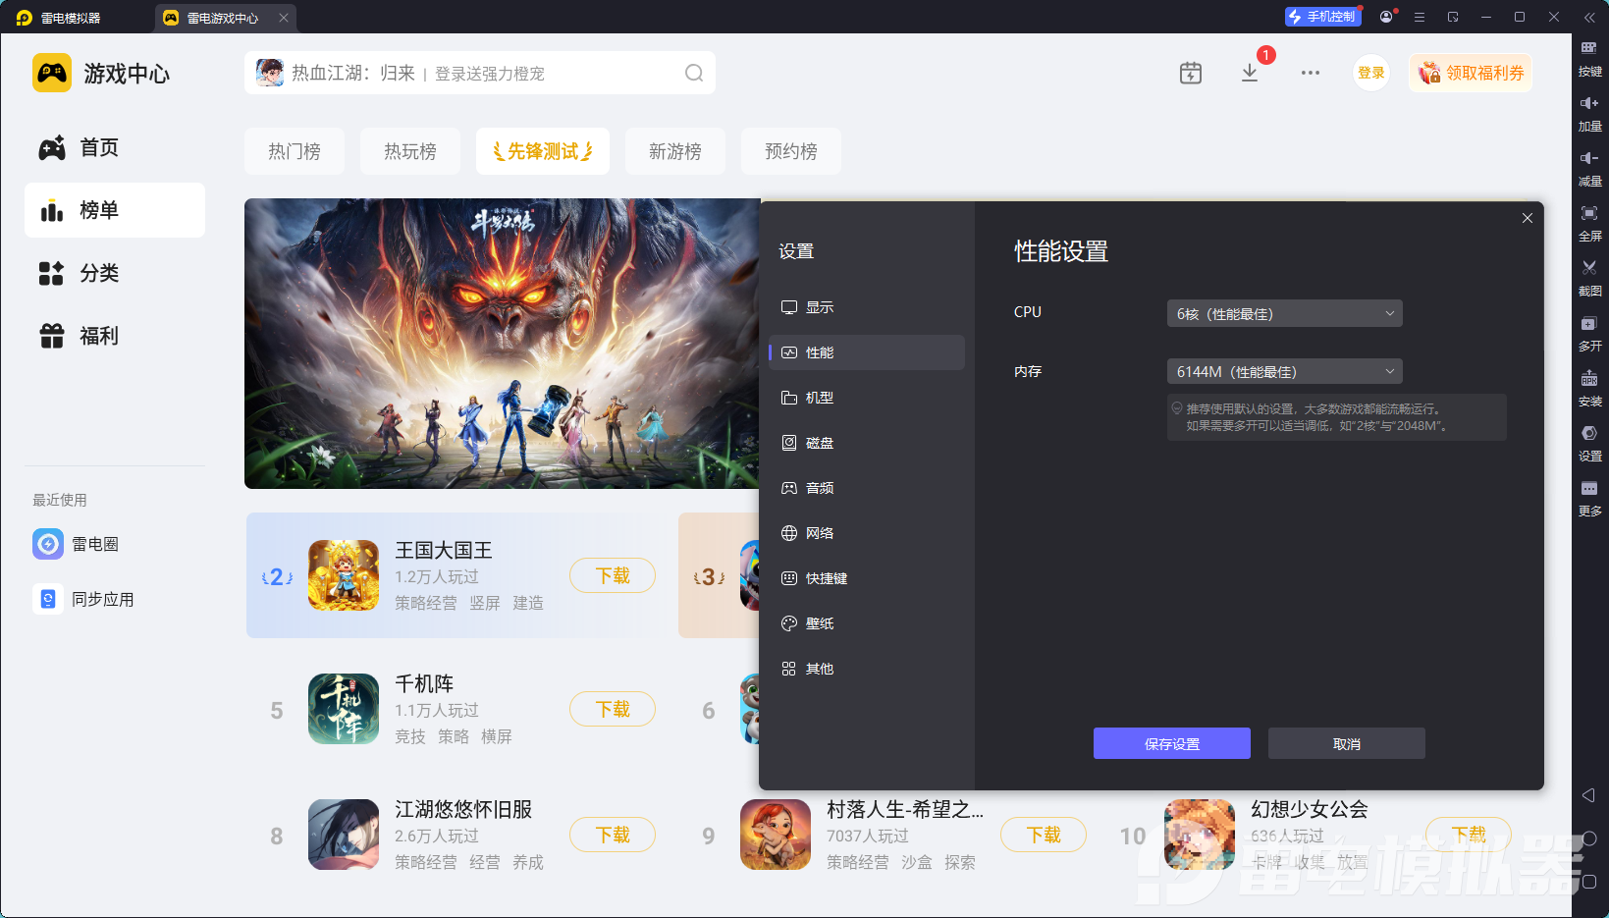The width and height of the screenshot is (1609, 918).
Task: Open 机型 device model settings section
Action: pos(867,398)
